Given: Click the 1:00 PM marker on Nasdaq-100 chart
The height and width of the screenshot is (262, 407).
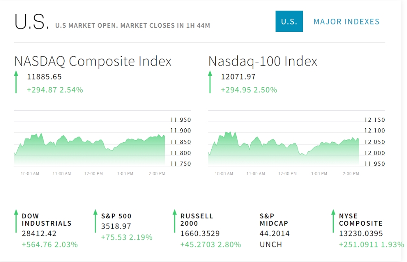Looking at the screenshot, I should click(x=319, y=174).
